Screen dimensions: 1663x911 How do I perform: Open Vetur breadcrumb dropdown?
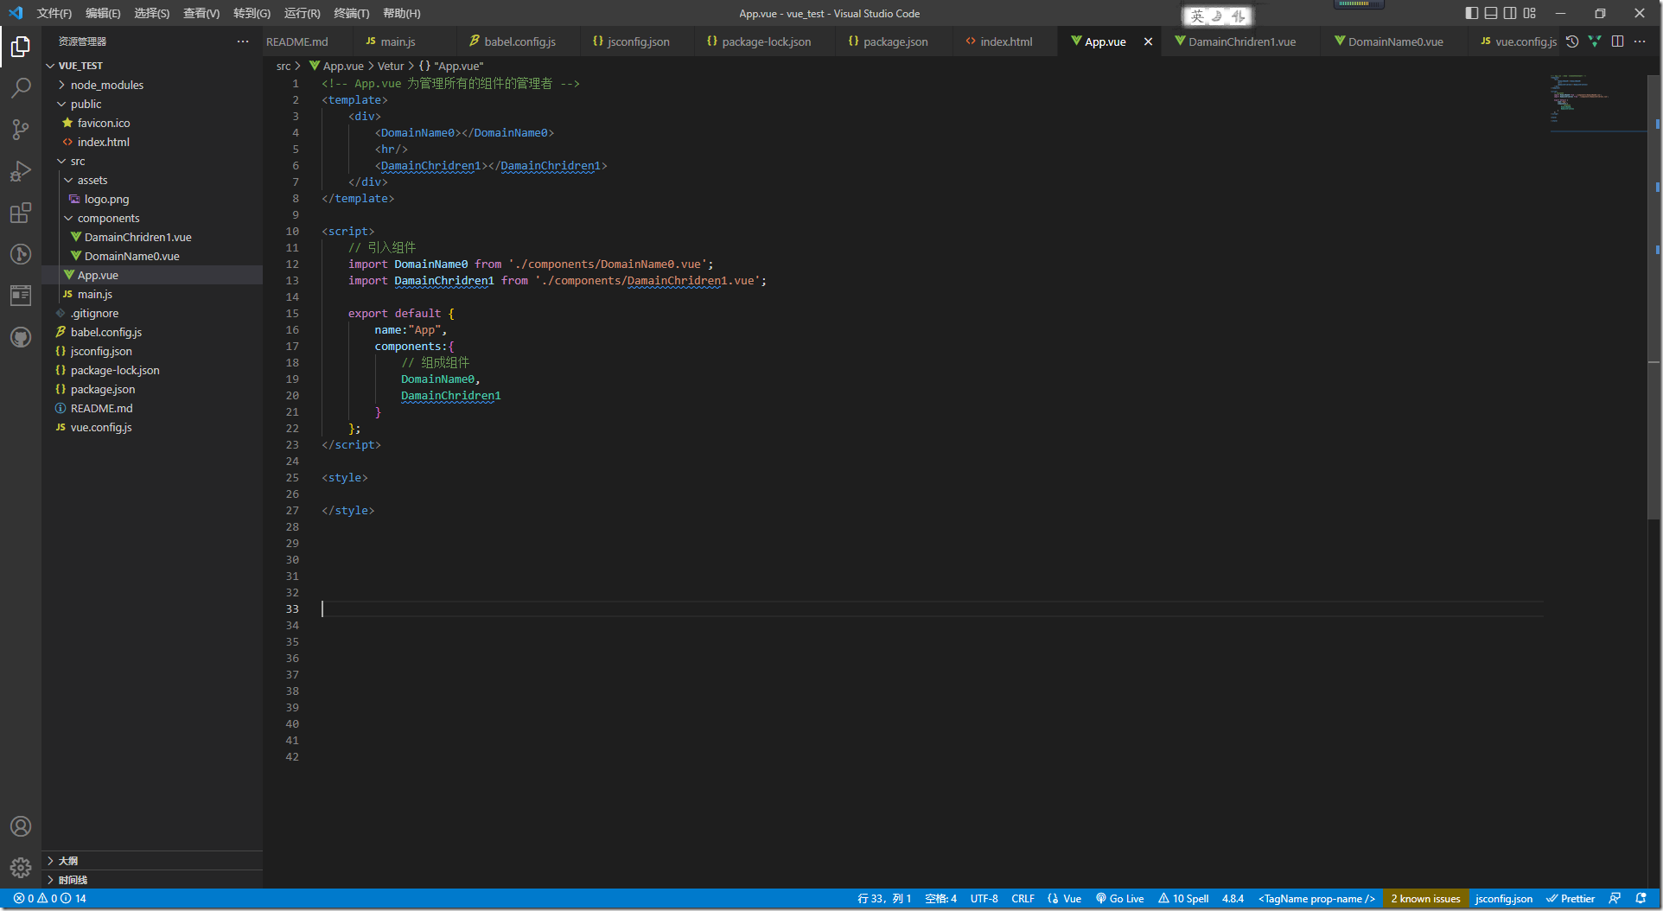pyautogui.click(x=391, y=66)
